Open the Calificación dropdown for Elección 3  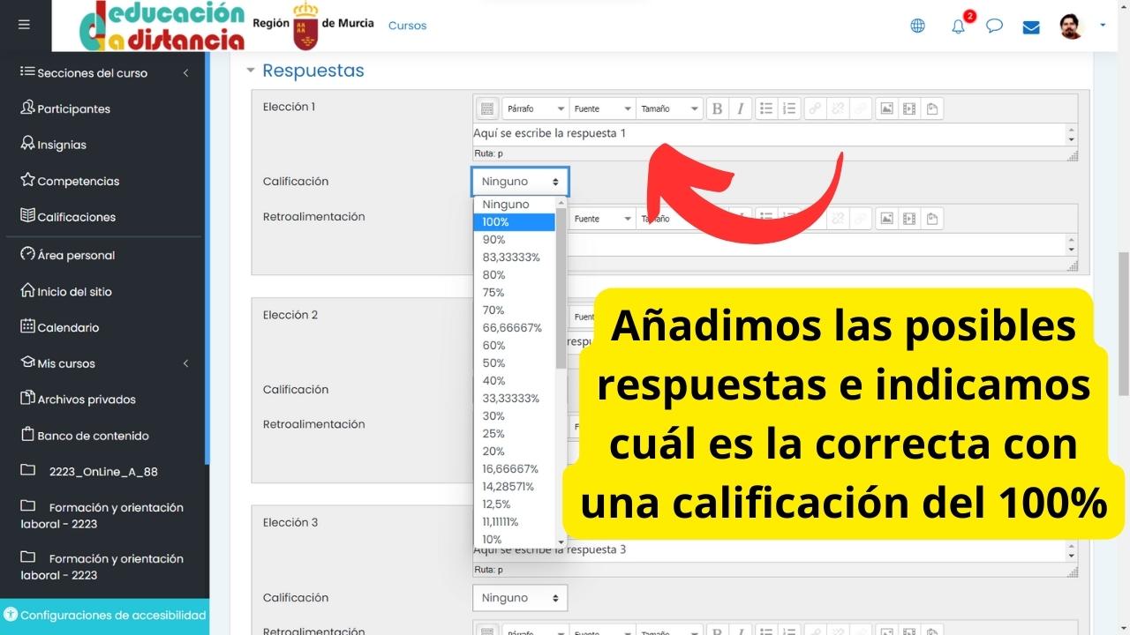click(520, 597)
